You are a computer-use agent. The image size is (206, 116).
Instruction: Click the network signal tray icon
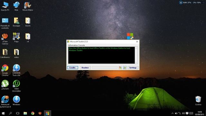coord(180,113)
